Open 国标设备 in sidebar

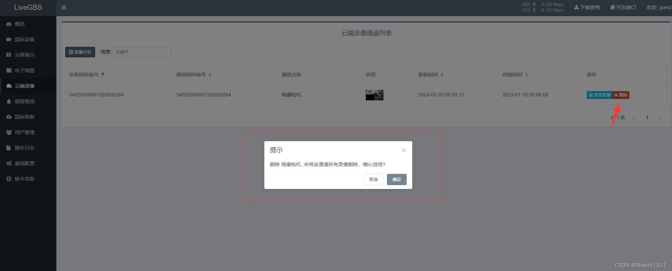pos(28,39)
